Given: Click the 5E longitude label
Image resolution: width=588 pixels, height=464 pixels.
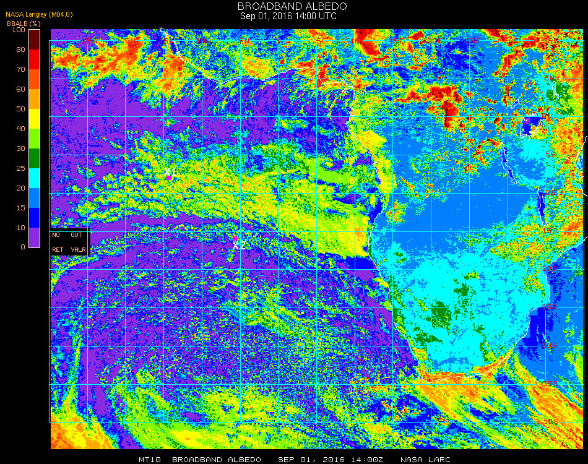Looking at the screenshot, I should click(x=322, y=41).
